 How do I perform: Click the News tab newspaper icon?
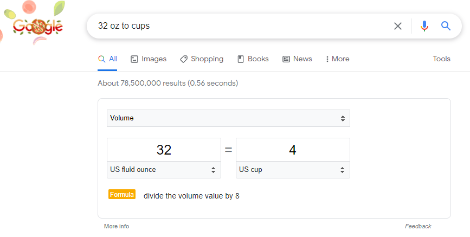(x=286, y=59)
